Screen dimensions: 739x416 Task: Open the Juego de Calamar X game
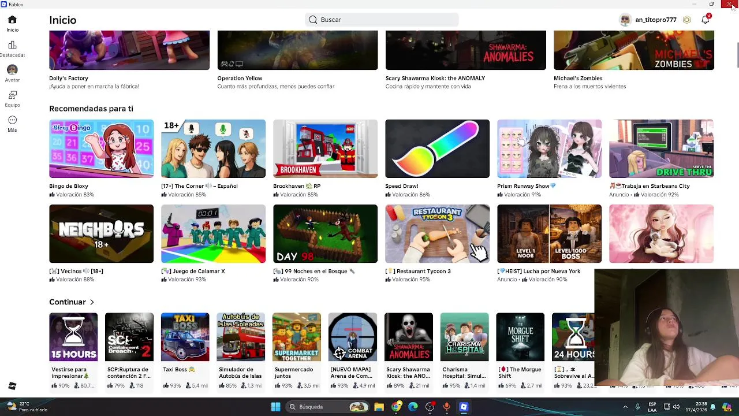point(213,234)
